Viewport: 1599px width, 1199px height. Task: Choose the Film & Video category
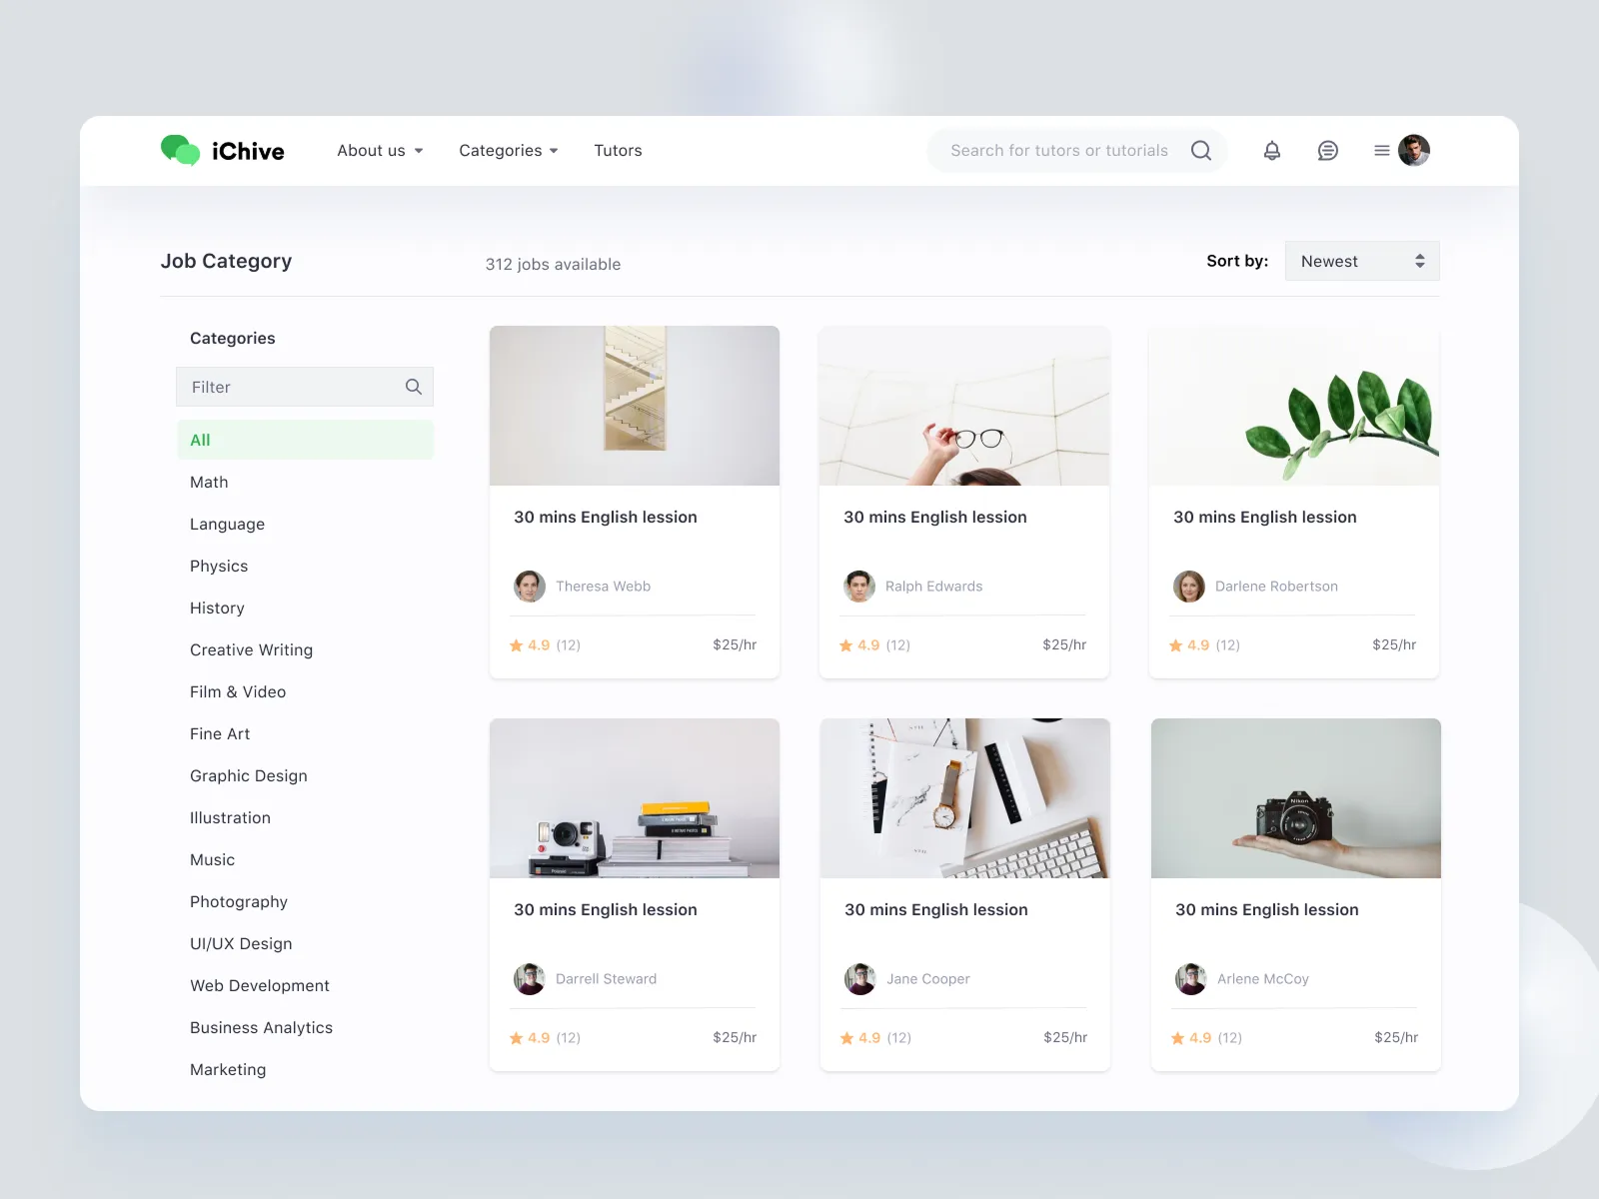(238, 691)
